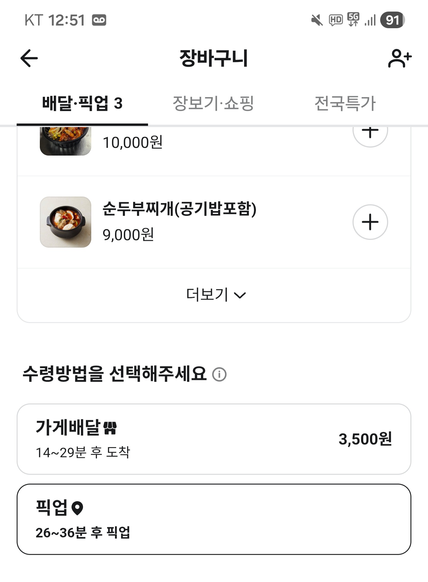Screen dimensions: 428x582
Task: Tap the store icon next to 가게배달
Action: [x=110, y=428]
